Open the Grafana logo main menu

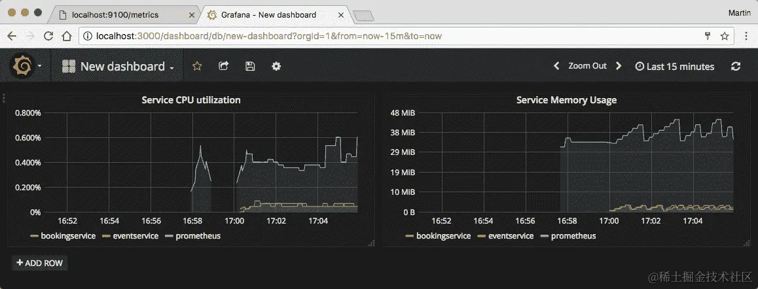tap(23, 66)
